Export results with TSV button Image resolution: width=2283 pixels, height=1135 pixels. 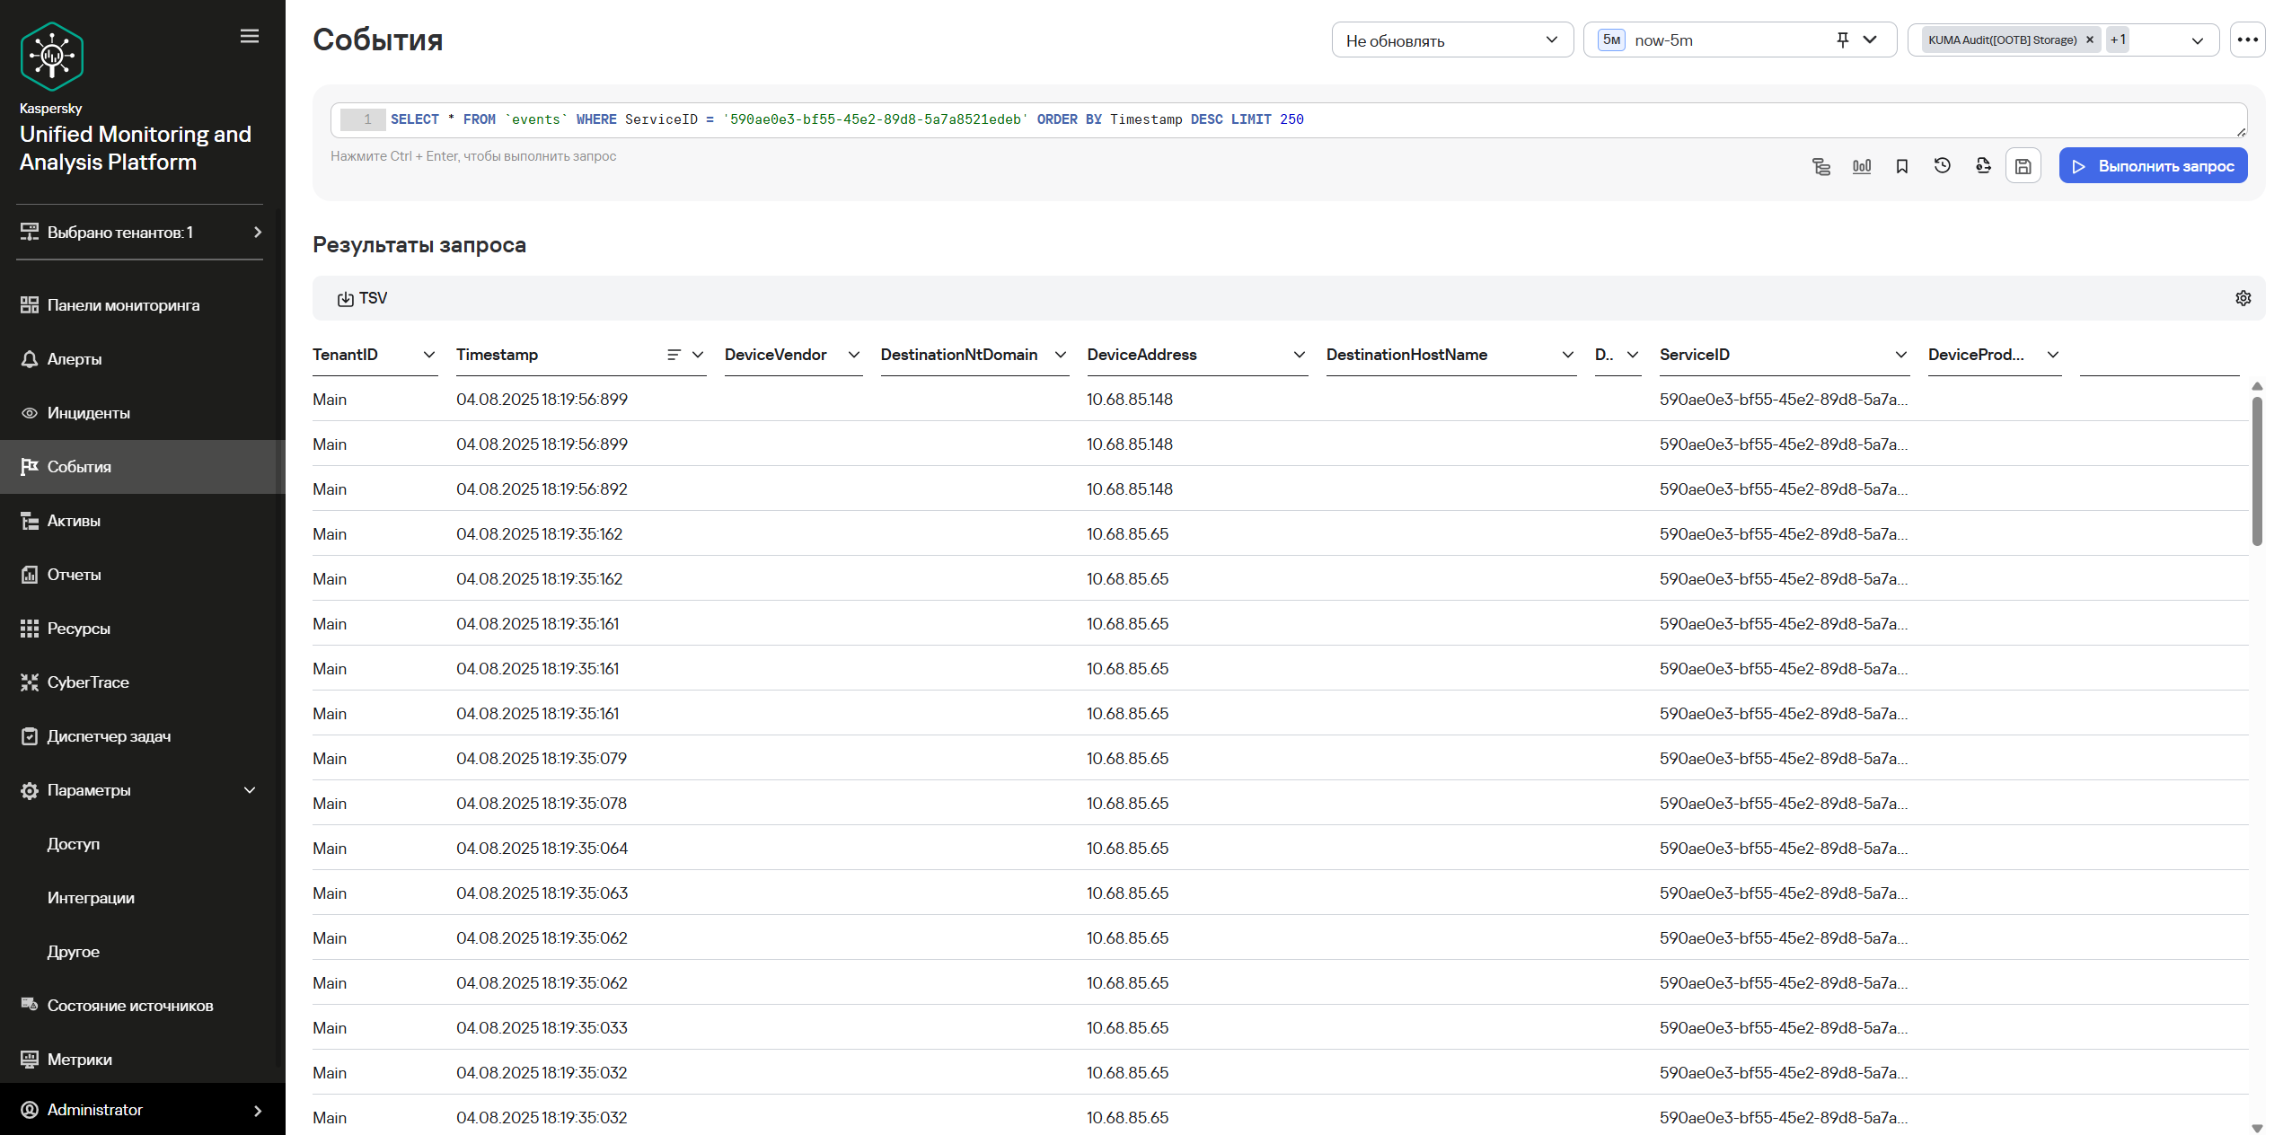pos(363,298)
